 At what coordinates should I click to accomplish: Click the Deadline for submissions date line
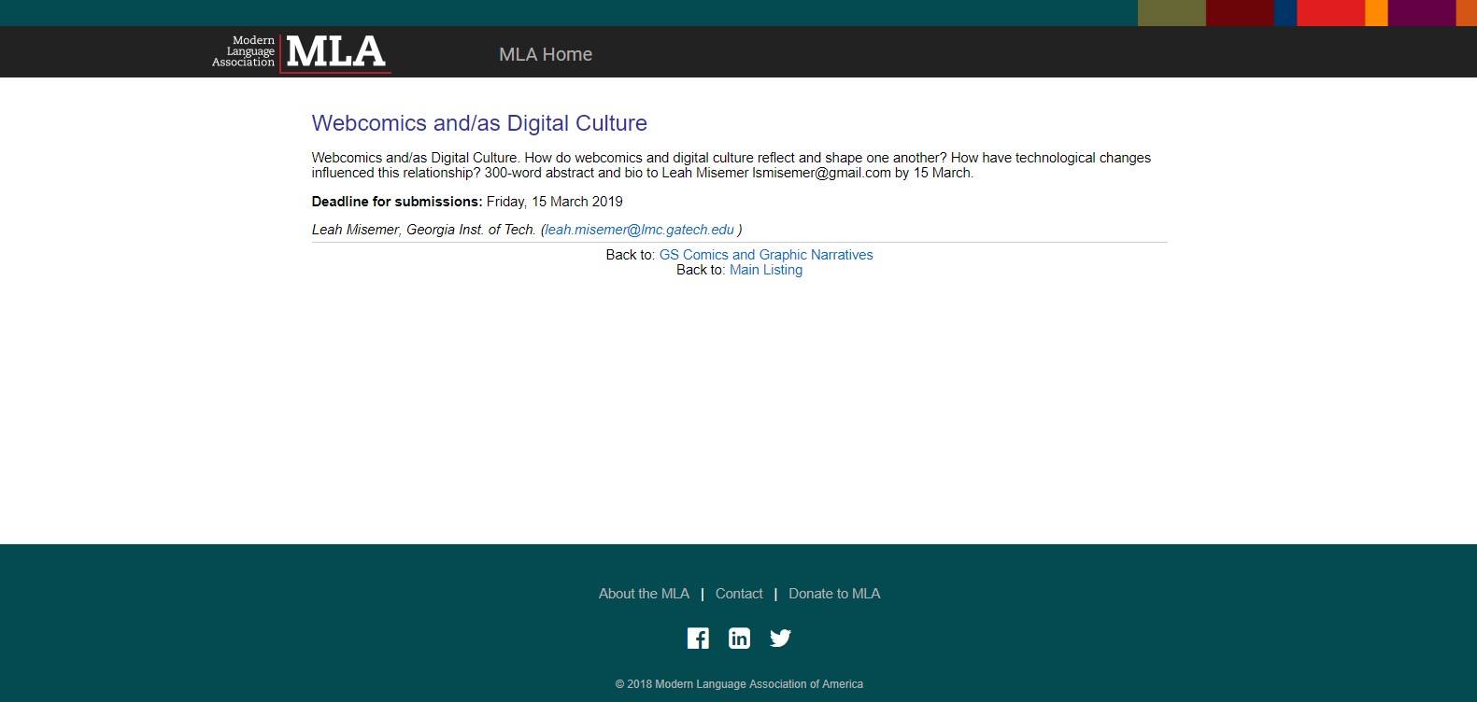coord(467,202)
